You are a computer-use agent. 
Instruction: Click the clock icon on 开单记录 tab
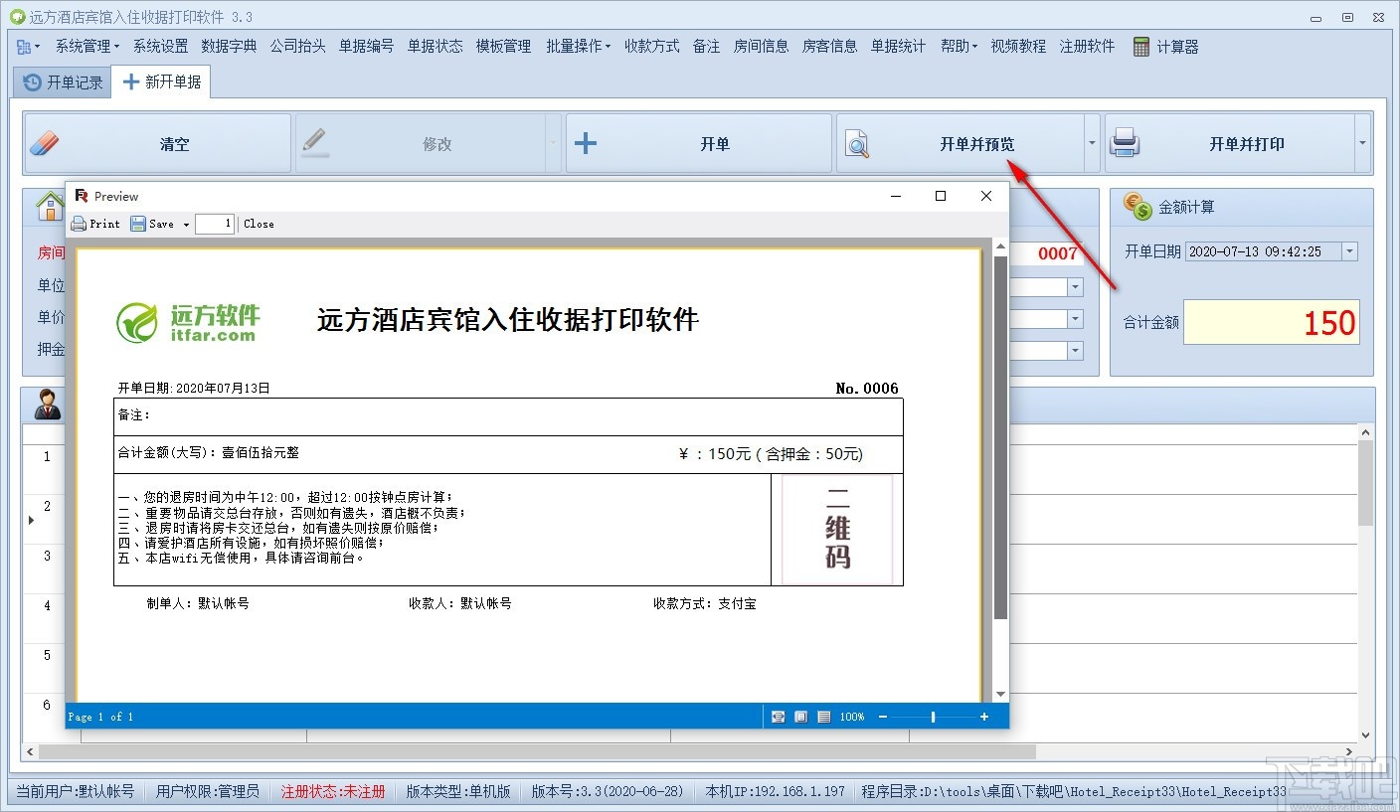click(x=33, y=81)
